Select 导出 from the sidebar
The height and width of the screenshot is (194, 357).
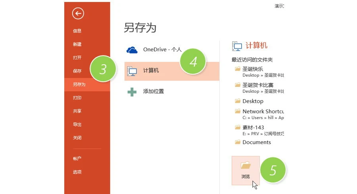point(77,125)
